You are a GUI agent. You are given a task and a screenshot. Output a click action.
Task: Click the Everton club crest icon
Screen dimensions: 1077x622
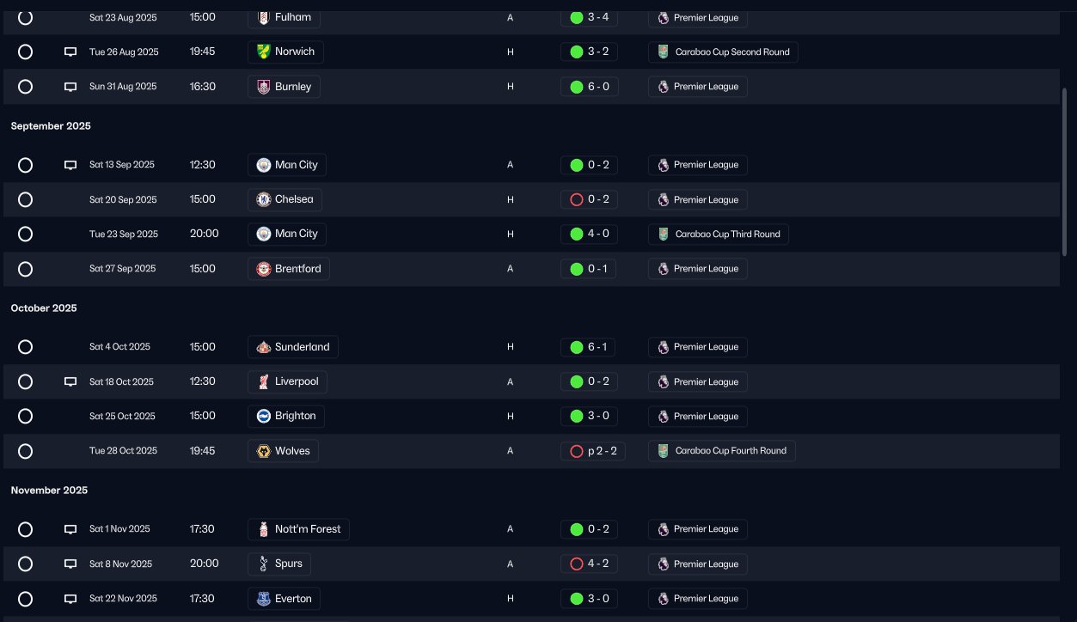click(264, 599)
